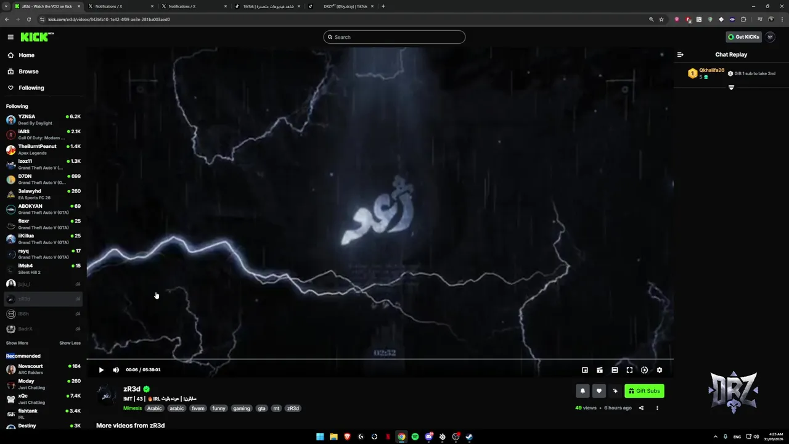The width and height of the screenshot is (789, 444).
Task: Open iMsh4 channel
Action: pos(43,269)
